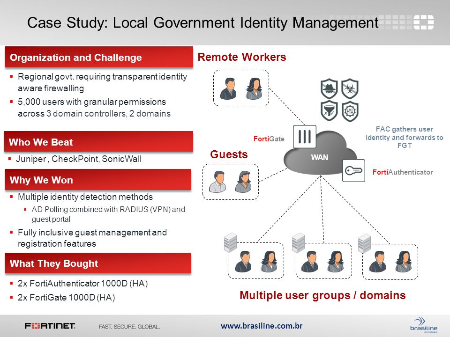Click the Brasiline logo in footer
450x337 pixels.
(424, 325)
